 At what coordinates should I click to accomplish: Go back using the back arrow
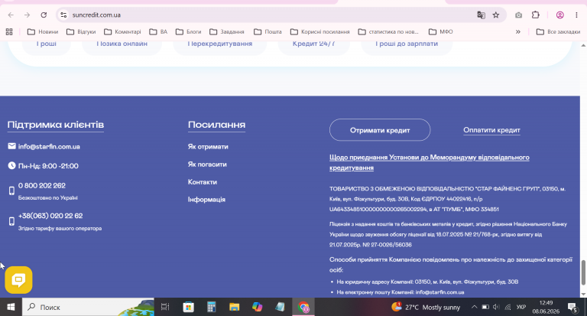click(x=11, y=15)
